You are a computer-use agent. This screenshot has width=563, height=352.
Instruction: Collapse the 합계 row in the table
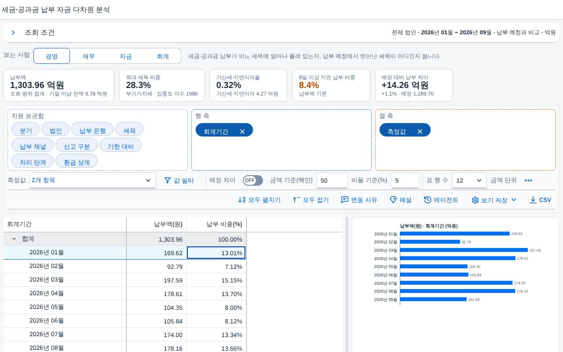pos(14,239)
